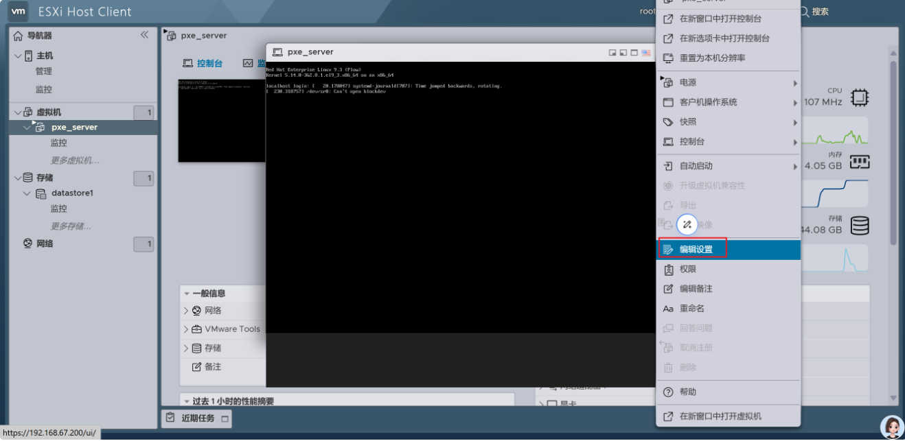Open the 客户机操作系统 submenu
905x441 pixels.
729,102
